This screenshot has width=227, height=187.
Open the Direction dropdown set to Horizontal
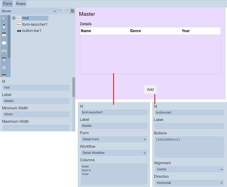coord(189,183)
